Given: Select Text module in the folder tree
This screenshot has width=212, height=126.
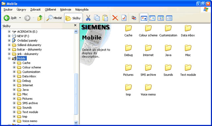Looking at the screenshot, I should click(30, 112).
